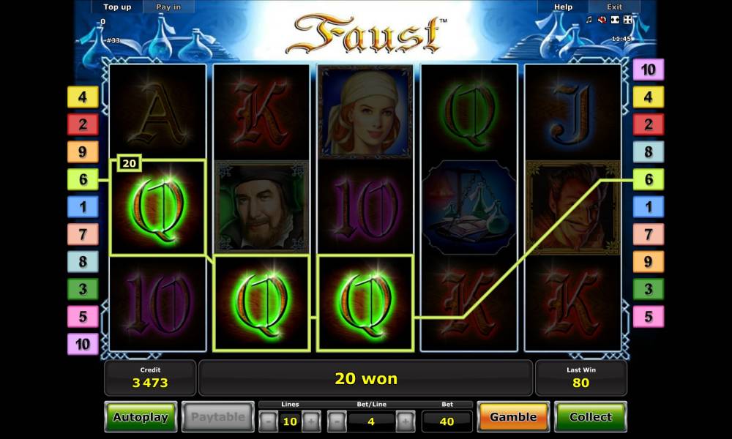Click the purple payline 10 marker on right
This screenshot has height=439, width=732.
point(649,70)
